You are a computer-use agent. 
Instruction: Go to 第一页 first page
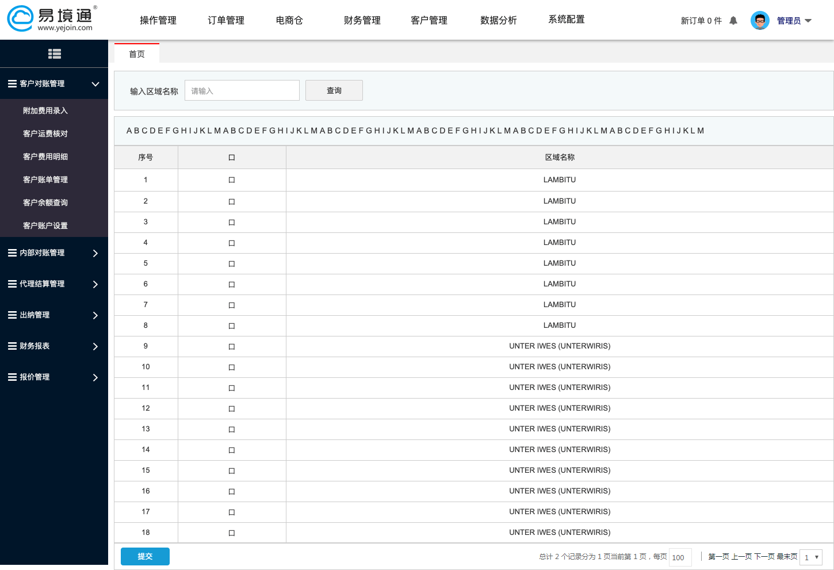coord(718,557)
